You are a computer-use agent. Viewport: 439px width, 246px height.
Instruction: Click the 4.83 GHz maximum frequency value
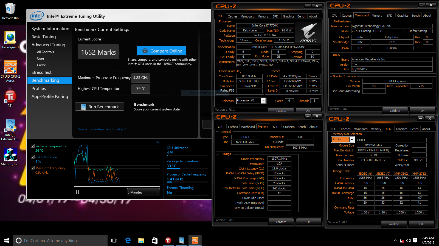141,78
